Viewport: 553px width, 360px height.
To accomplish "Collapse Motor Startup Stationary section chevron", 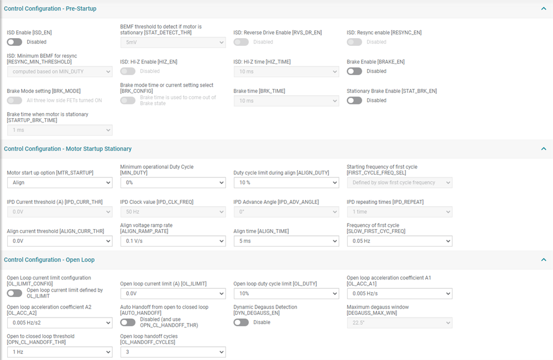I will tap(544, 149).
